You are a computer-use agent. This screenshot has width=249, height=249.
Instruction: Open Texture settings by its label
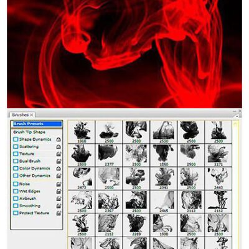click(27, 154)
